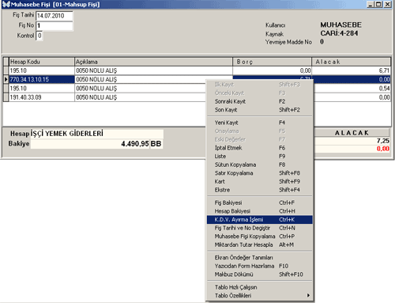The height and width of the screenshot is (303, 395).
Task: Choose Sonraki Kayıt from context menu
Action: point(259,101)
